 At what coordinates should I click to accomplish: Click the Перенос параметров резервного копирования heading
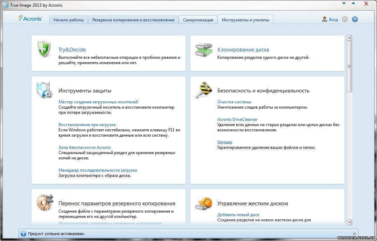point(117,204)
